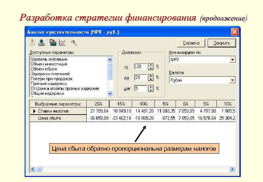Click the move-parameter-up toolbar icon

pos(41,42)
